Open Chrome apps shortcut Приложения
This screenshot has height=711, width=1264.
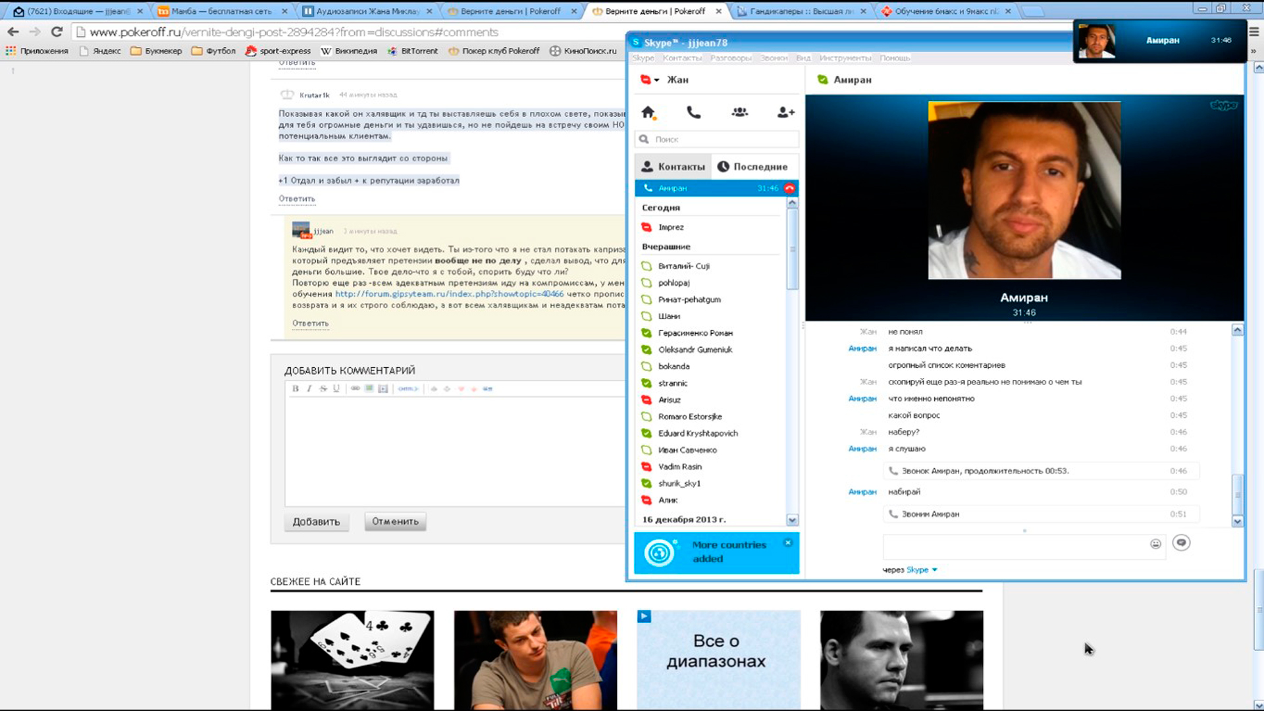(37, 51)
